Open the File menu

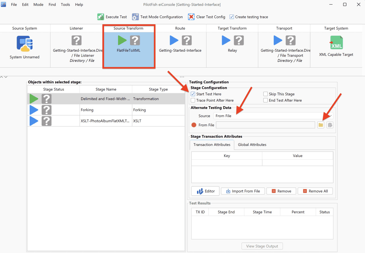[14, 5]
